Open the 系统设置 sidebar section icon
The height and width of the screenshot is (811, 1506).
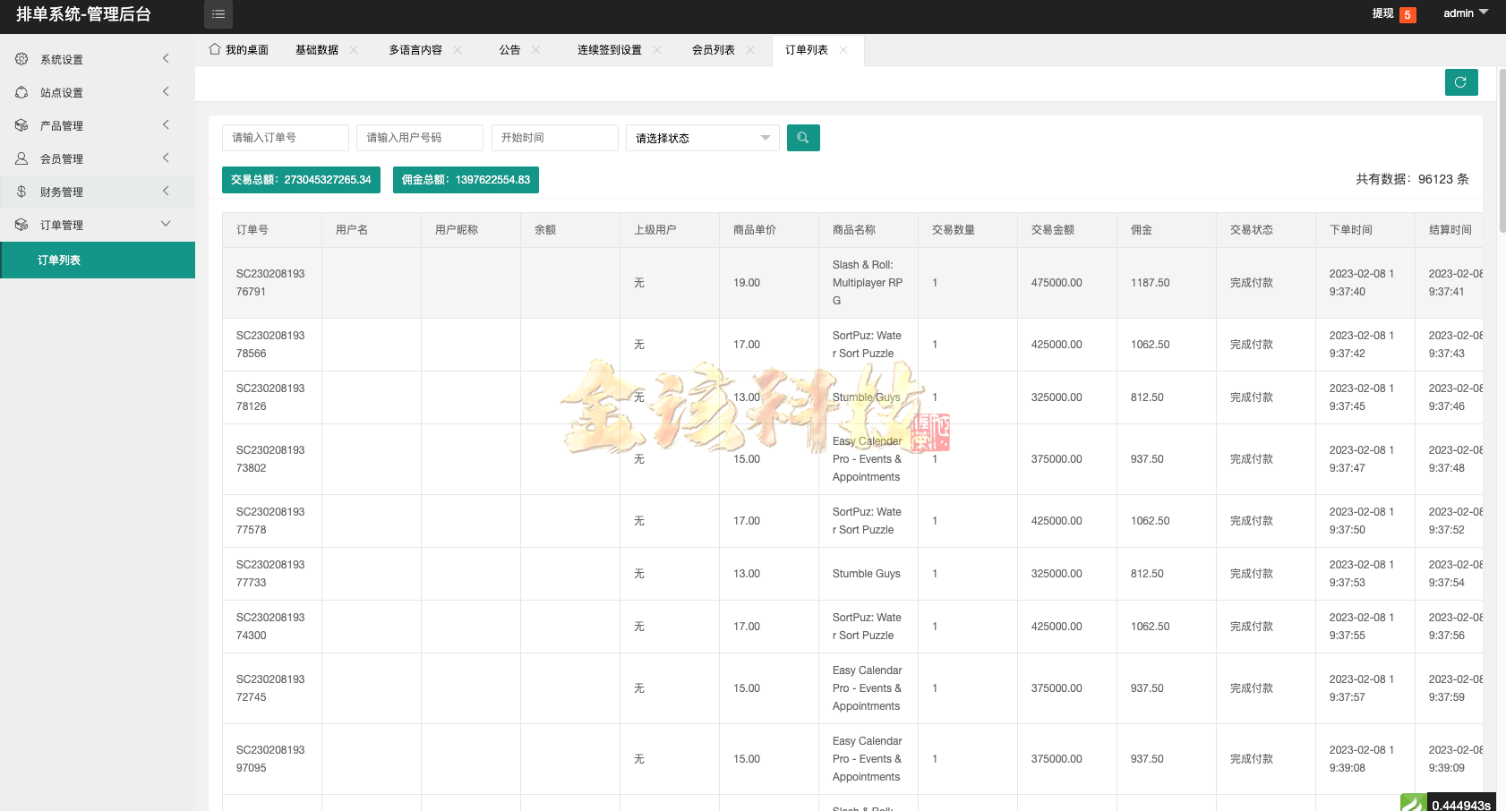21,59
